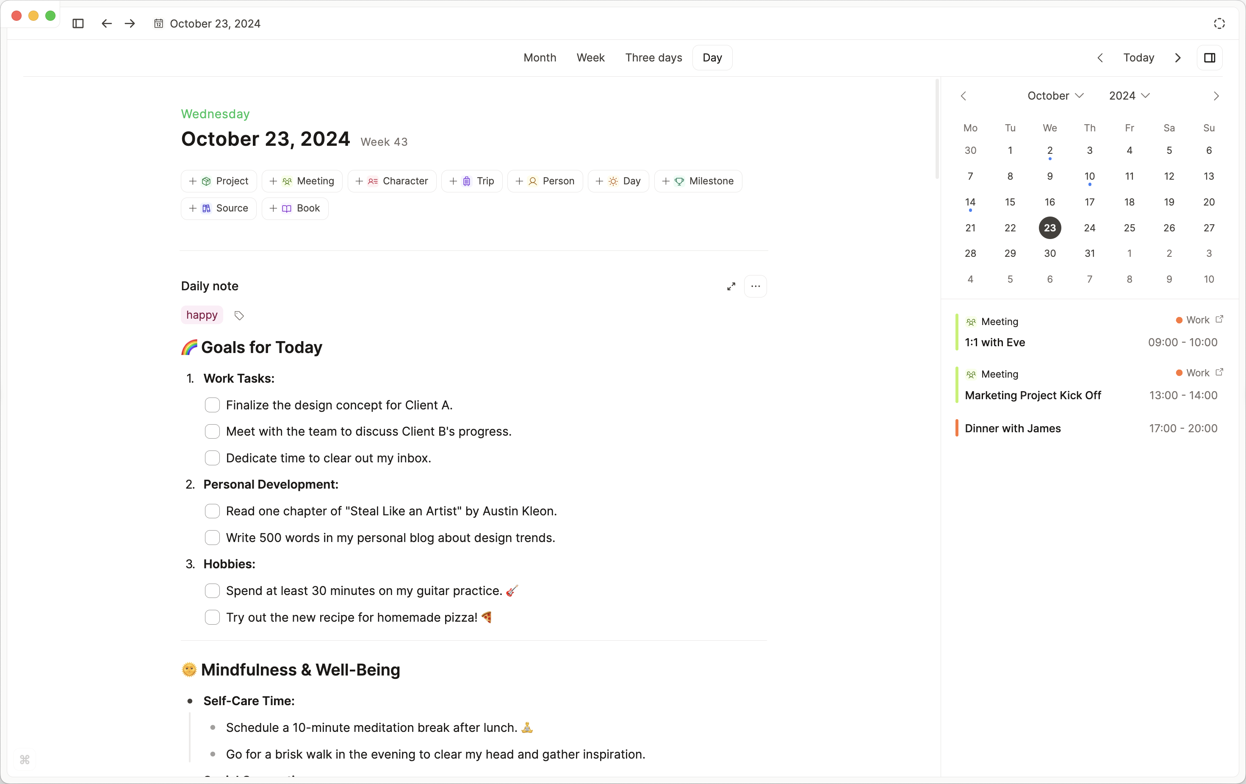Viewport: 1246px width, 784px height.
Task: Go to next month in mini calendar
Action: click(x=1216, y=96)
